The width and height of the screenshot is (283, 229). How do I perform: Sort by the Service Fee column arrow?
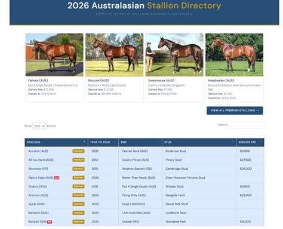coord(260,142)
